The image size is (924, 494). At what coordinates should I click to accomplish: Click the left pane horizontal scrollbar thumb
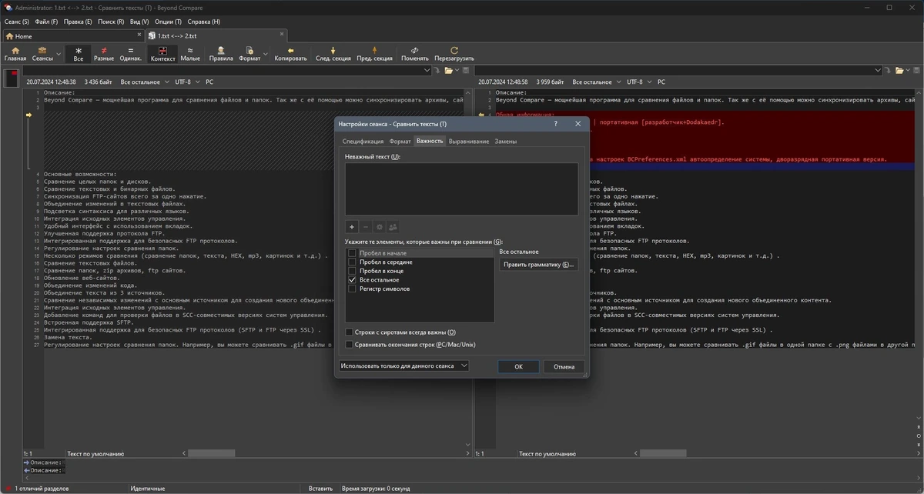(211, 453)
